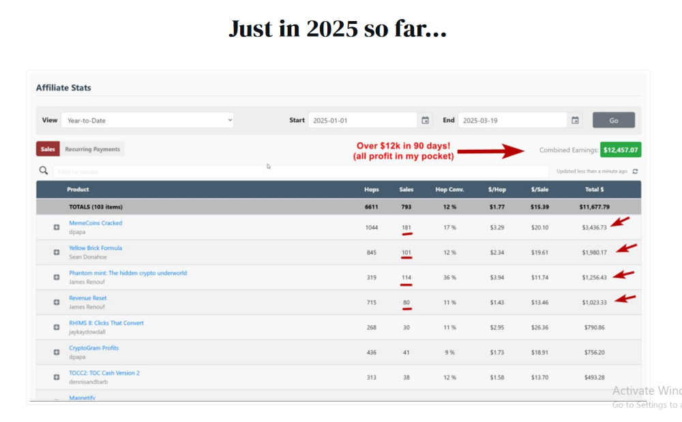The image size is (682, 422).
Task: Click the 1044 hops value for MemeCoins Cracked
Action: [372, 227]
